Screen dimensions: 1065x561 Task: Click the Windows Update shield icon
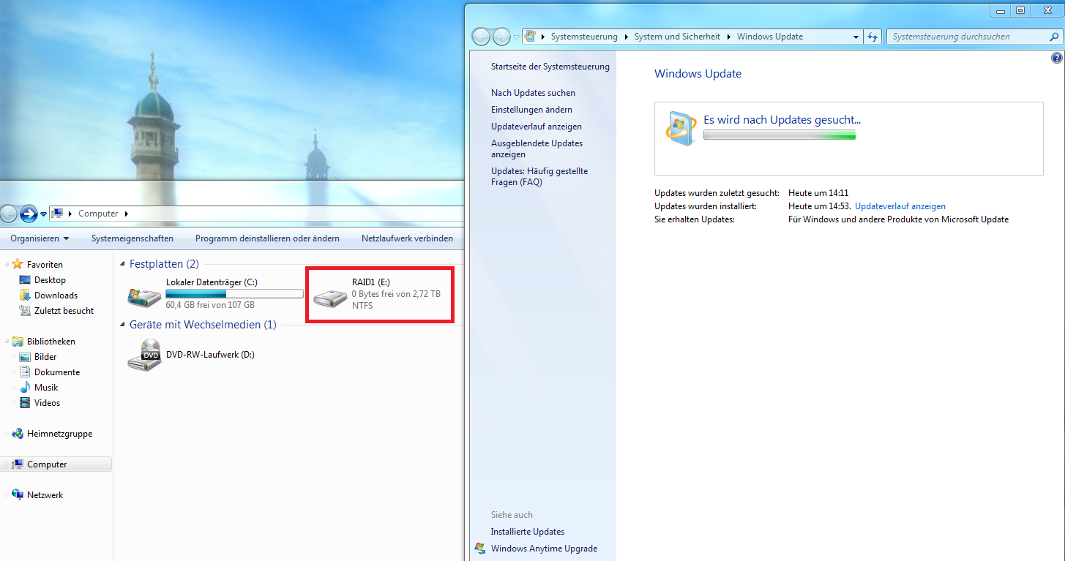pos(681,129)
